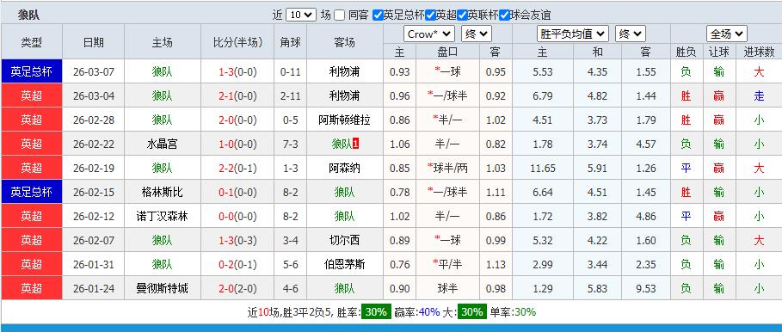782x332 pixels.
Task: Enable the 同客 checkbox
Action: (x=340, y=15)
